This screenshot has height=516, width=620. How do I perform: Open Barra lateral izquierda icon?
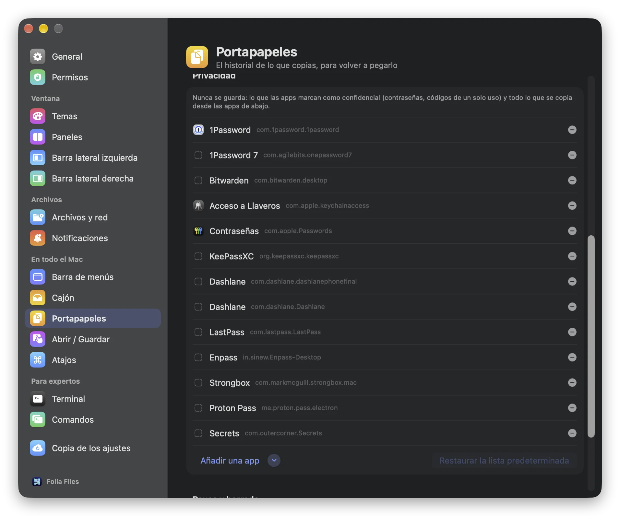pos(38,158)
